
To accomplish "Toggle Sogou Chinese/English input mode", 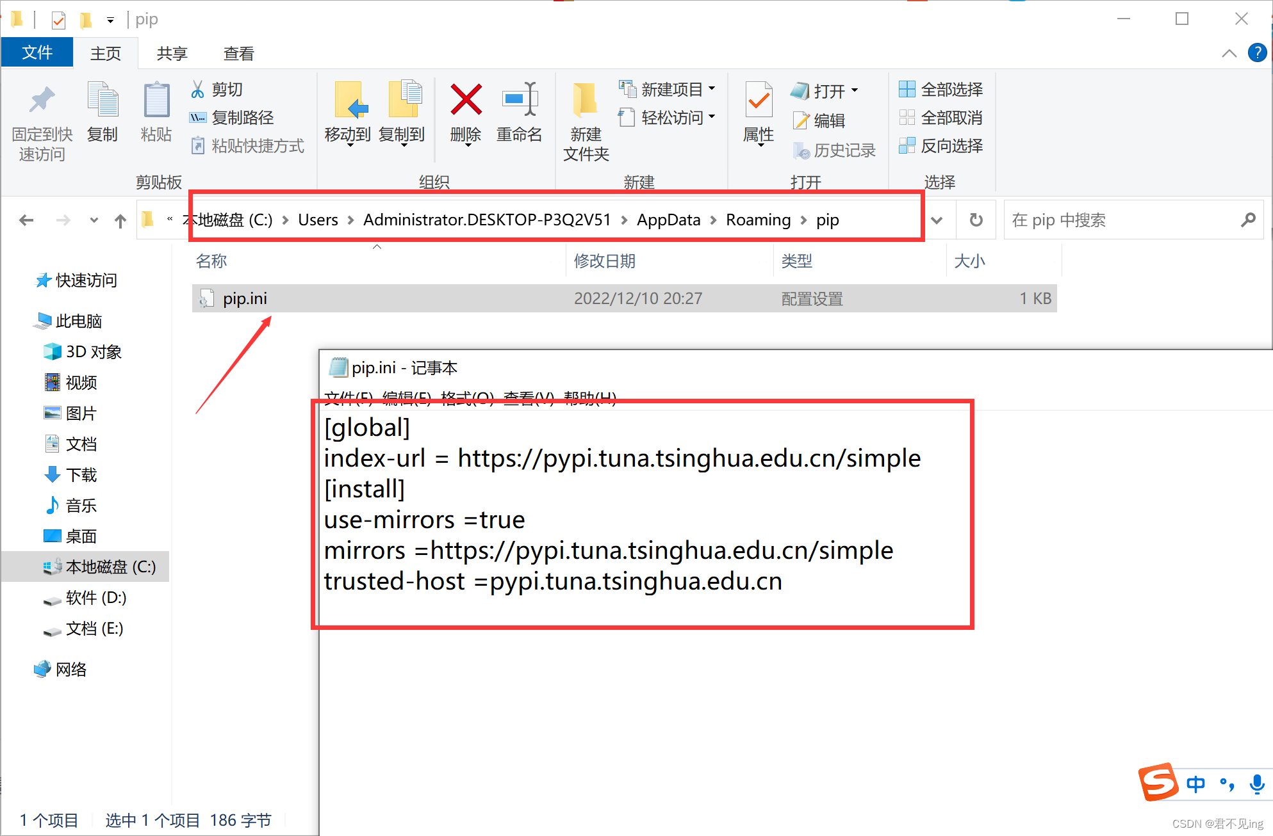I will click(1195, 784).
